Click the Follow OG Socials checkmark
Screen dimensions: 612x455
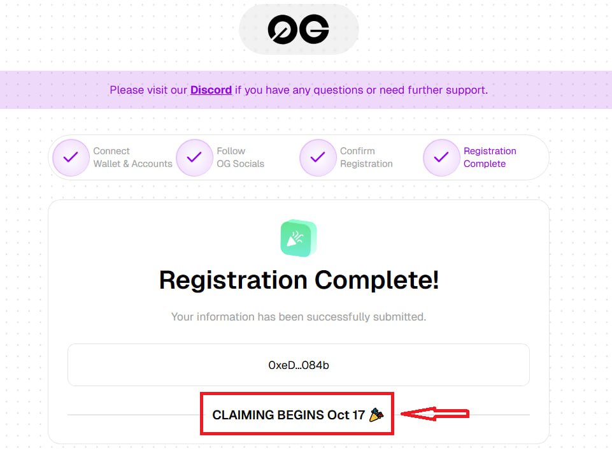tap(194, 157)
